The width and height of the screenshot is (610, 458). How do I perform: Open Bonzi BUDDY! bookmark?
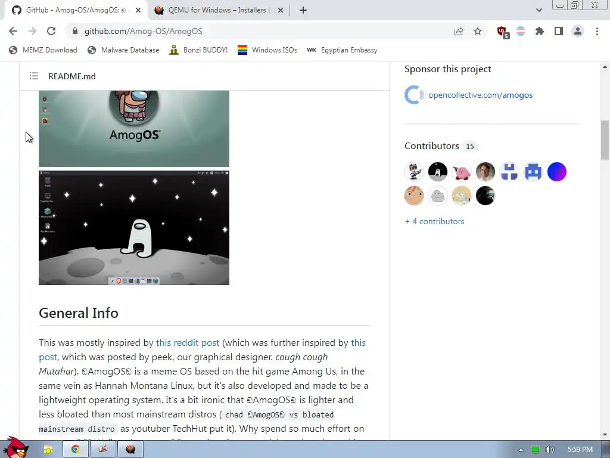pos(198,50)
